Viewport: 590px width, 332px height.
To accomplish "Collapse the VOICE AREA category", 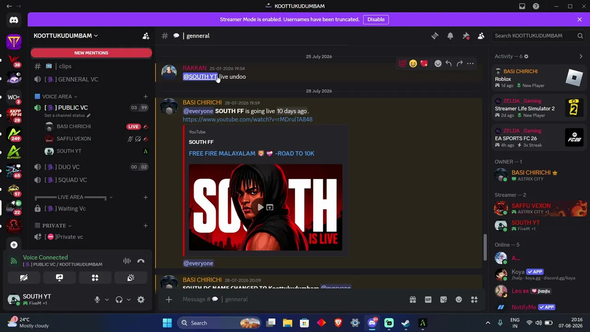I will (x=56, y=97).
